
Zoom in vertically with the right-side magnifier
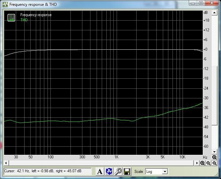tap(215, 157)
